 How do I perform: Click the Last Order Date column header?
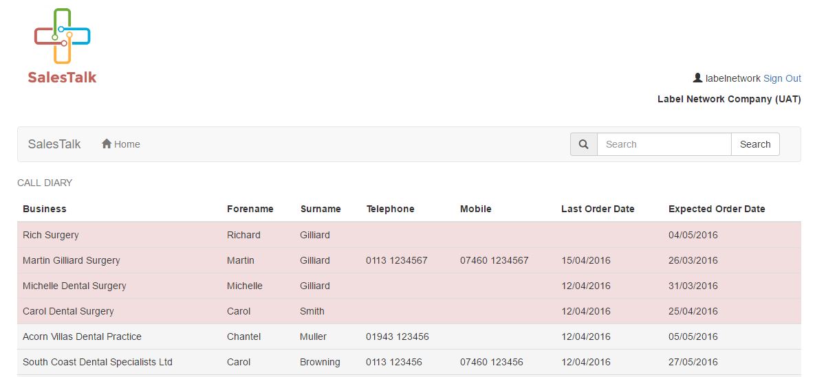pos(598,209)
